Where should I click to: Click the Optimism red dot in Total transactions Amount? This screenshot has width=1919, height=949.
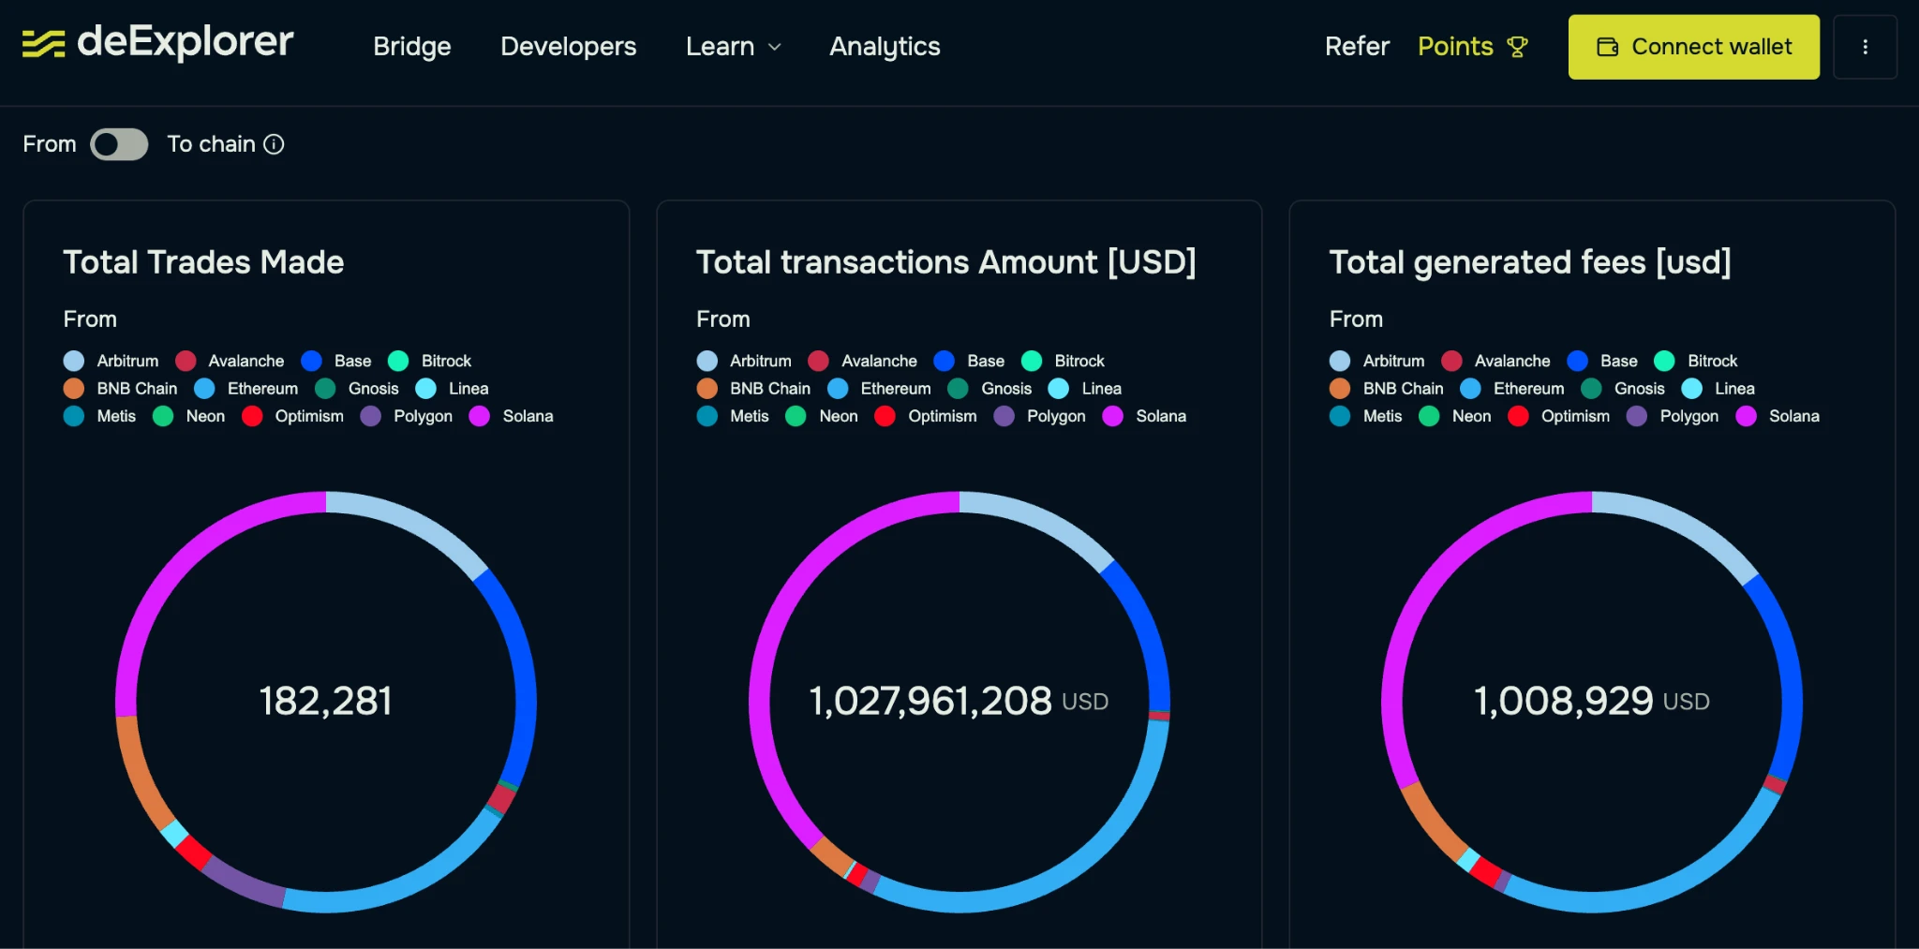click(x=885, y=416)
